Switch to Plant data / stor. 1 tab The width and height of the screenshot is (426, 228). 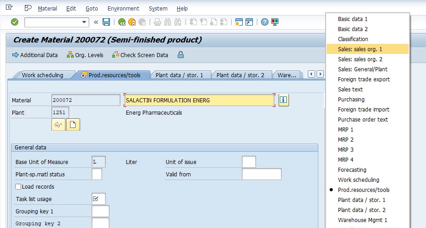(x=179, y=75)
